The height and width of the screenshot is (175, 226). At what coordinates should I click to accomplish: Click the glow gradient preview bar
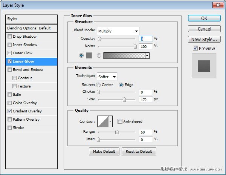[x=124, y=55]
